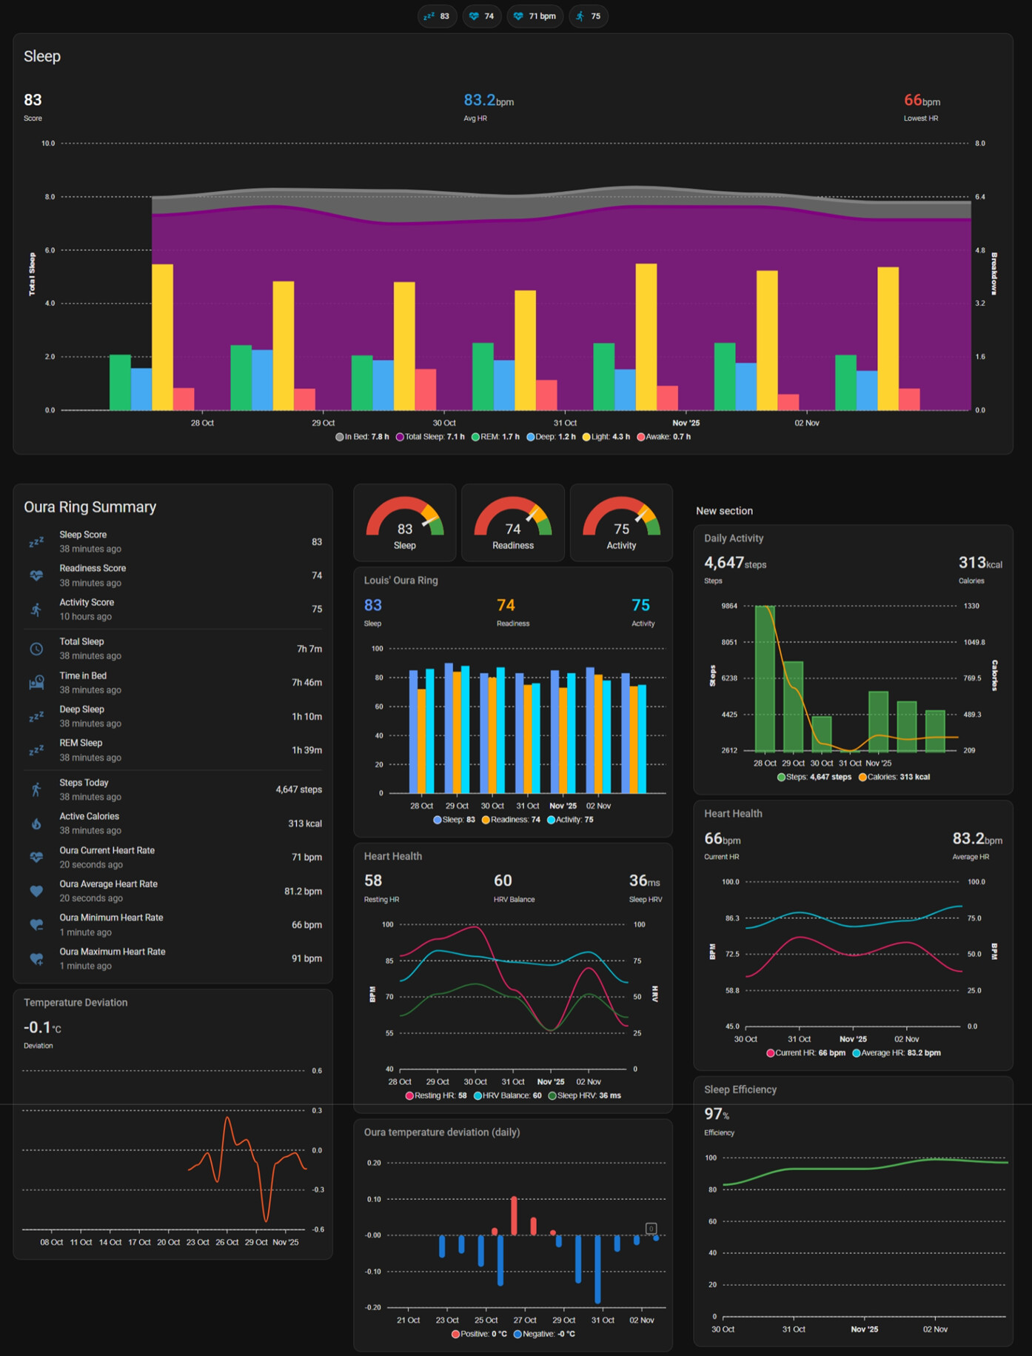Click the heart pulse icon beside Readiness Score
Image resolution: width=1032 pixels, height=1356 pixels.
[x=36, y=575]
